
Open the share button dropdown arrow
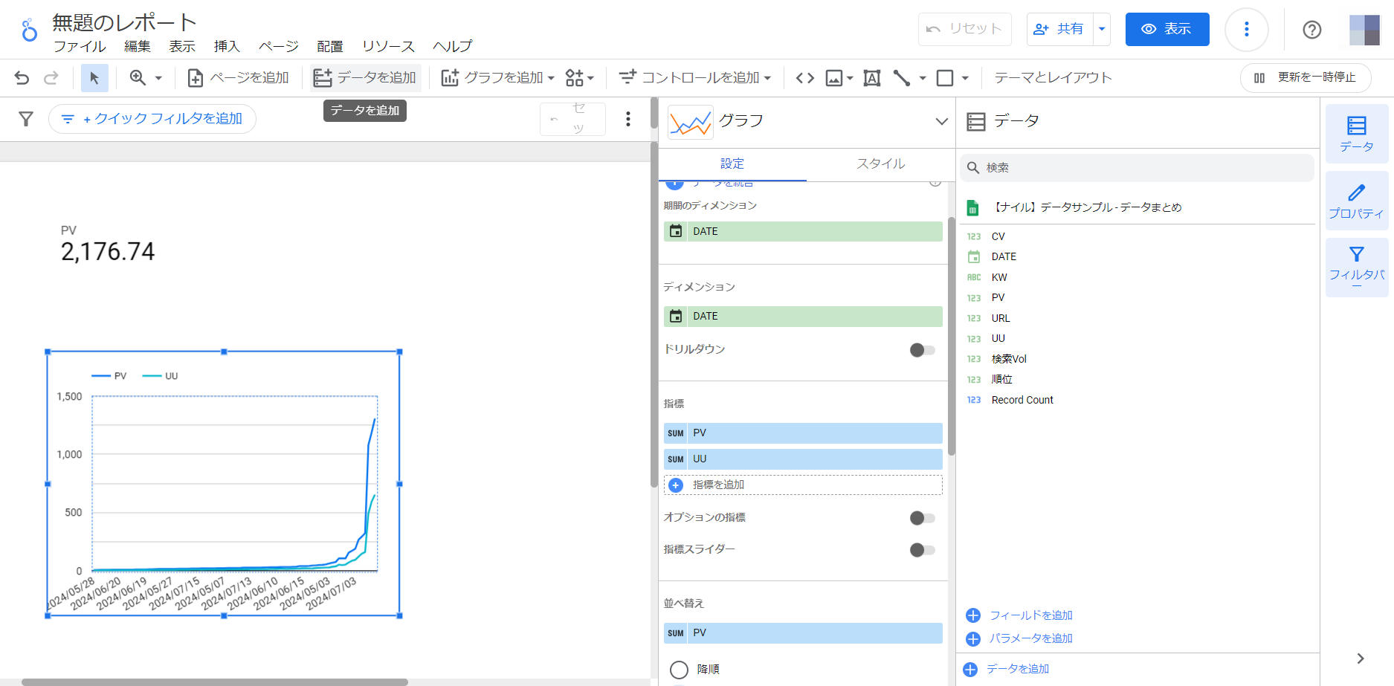coord(1102,29)
